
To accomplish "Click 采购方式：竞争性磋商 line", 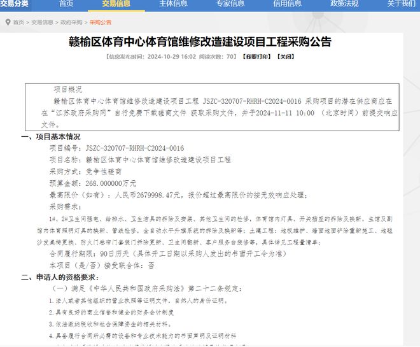I will tap(85, 172).
